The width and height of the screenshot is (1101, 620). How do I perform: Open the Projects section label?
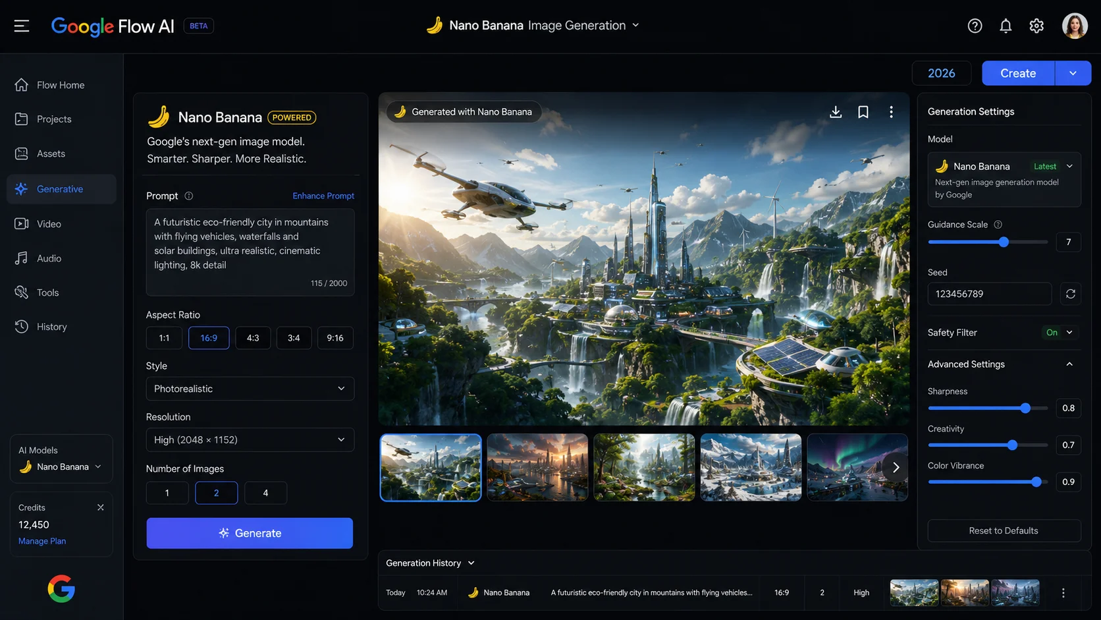point(54,119)
